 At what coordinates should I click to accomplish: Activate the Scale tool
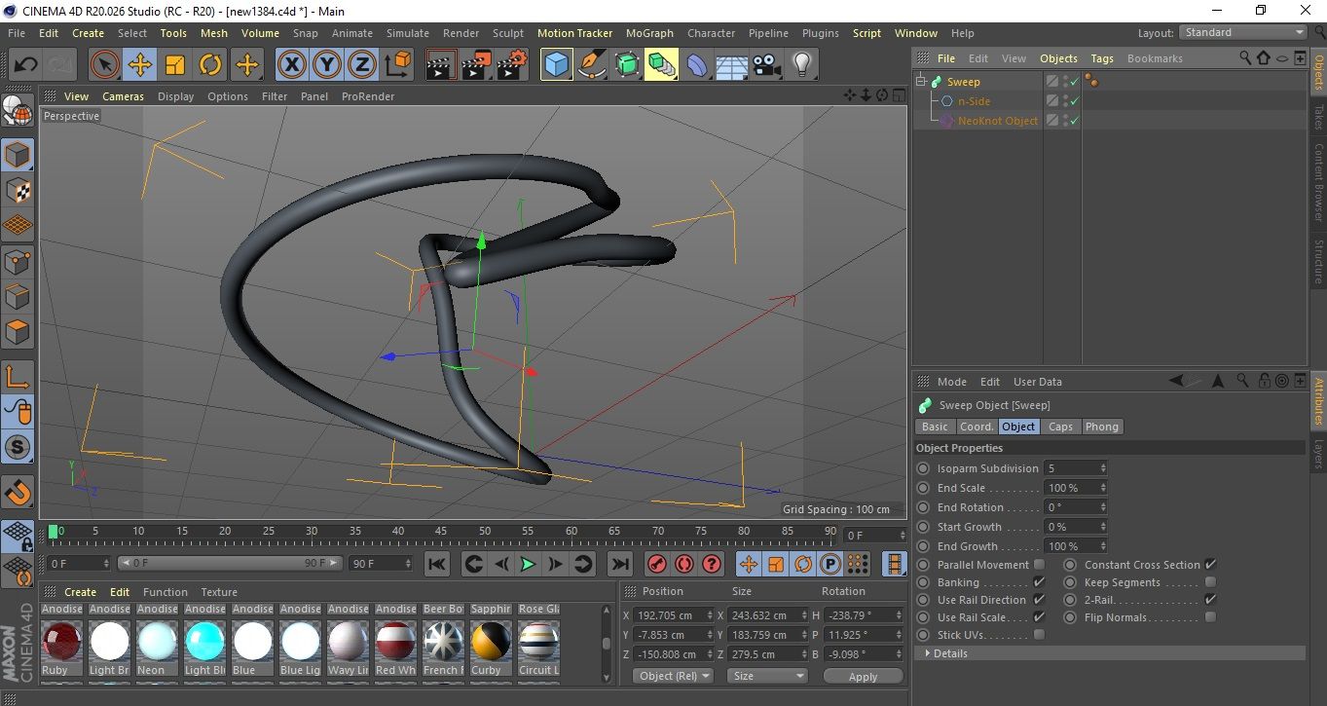click(175, 65)
